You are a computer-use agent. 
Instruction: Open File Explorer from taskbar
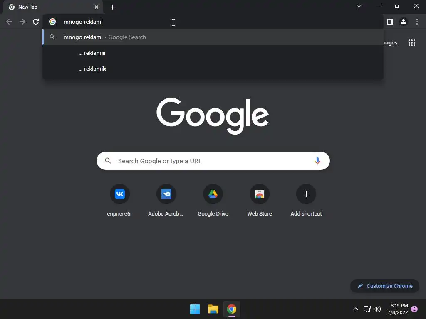(213, 309)
